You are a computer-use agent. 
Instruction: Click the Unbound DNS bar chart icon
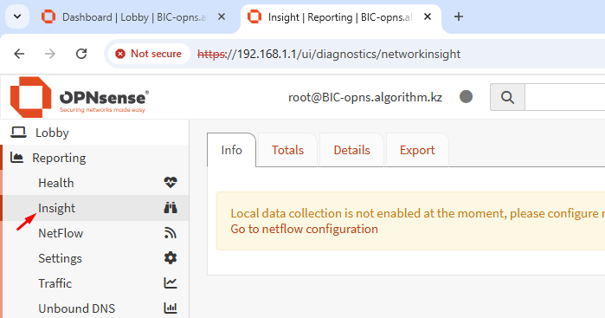pyautogui.click(x=171, y=308)
